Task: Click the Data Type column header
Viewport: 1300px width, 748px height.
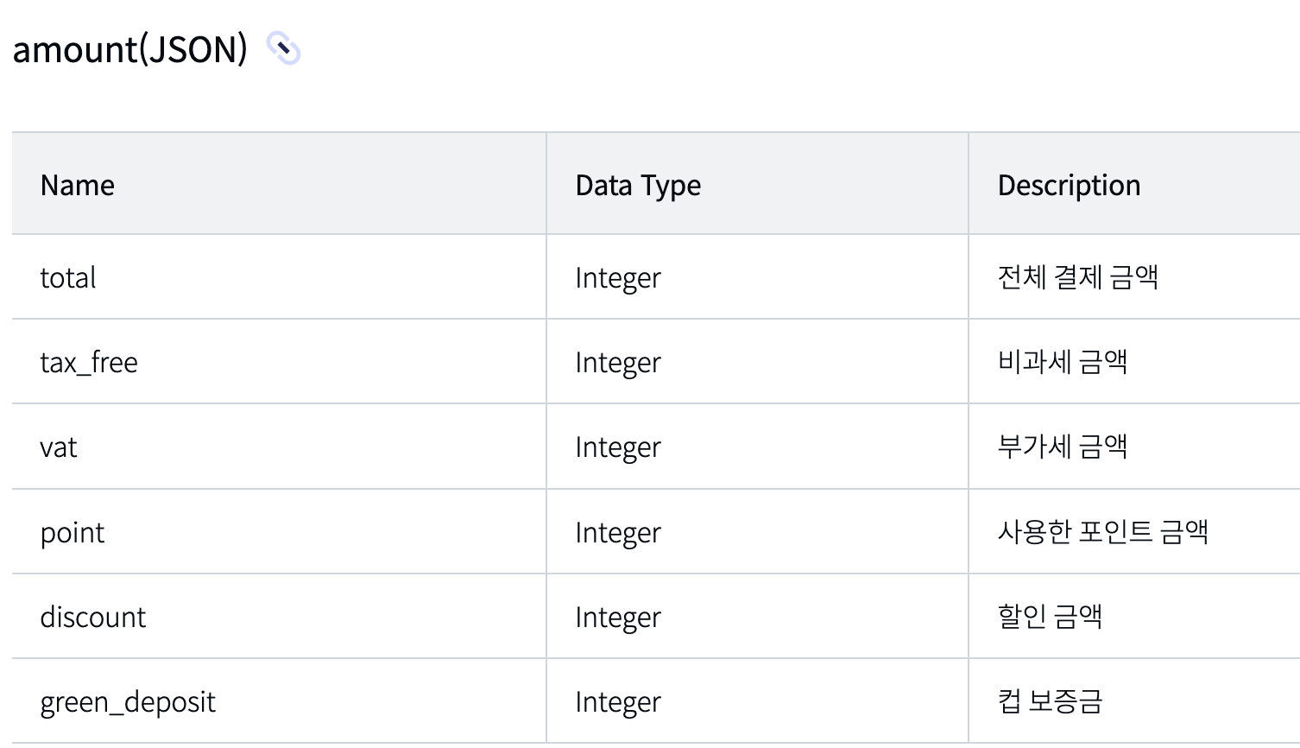Action: coord(638,185)
